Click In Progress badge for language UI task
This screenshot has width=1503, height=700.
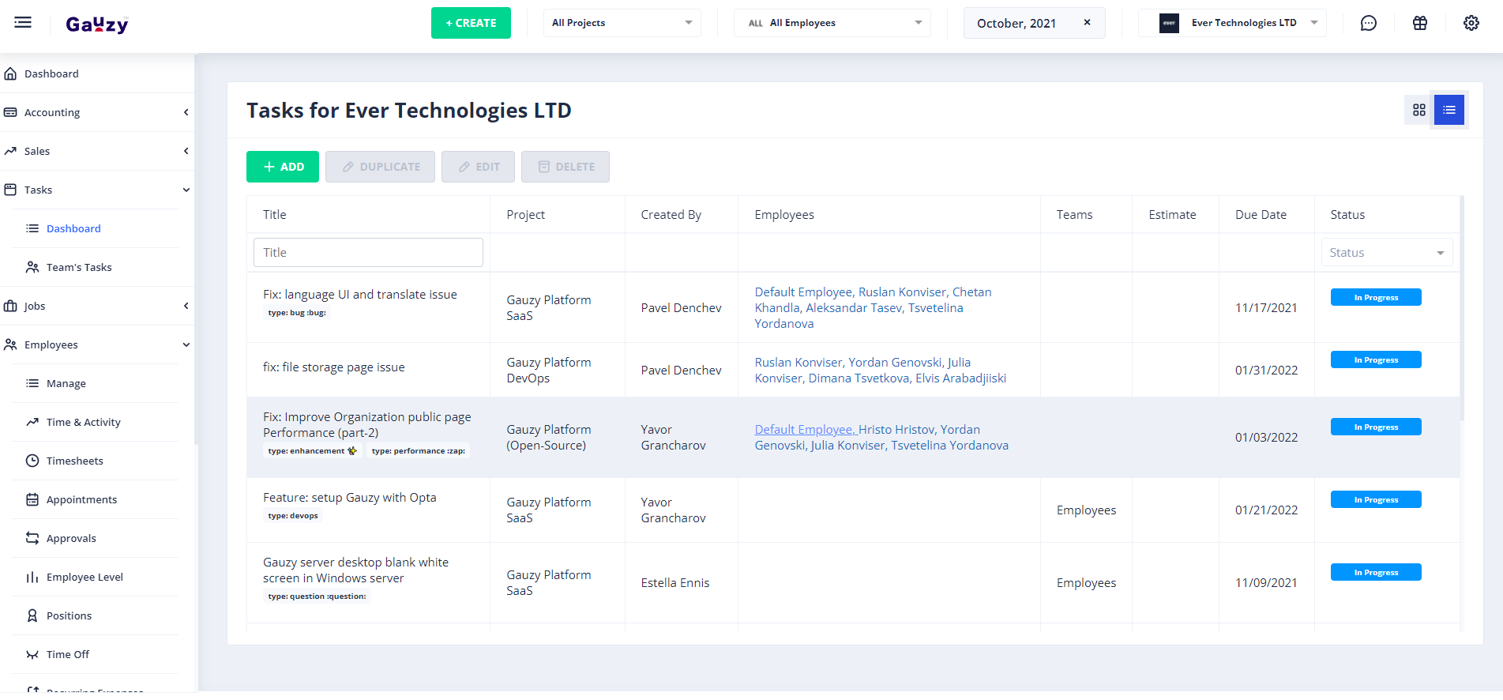point(1376,297)
